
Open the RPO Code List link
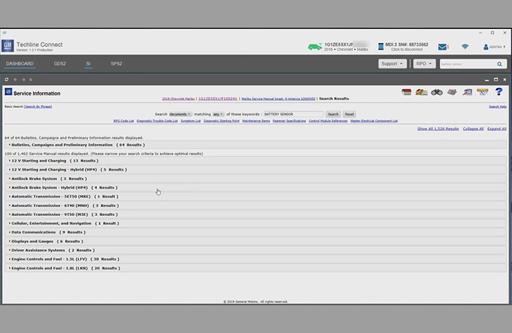(123, 121)
